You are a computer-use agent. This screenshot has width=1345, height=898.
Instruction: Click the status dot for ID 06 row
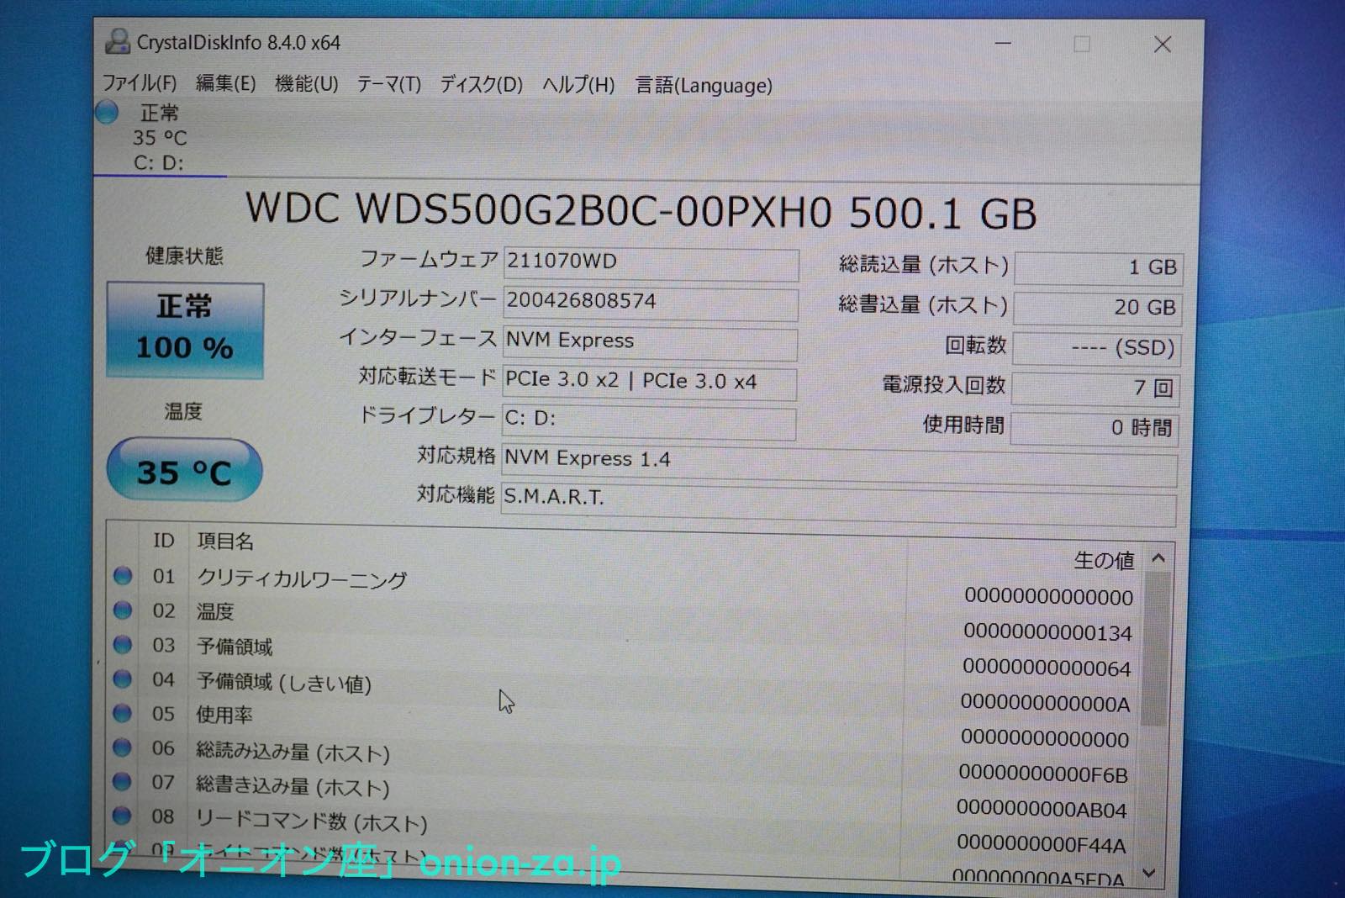coord(123,747)
